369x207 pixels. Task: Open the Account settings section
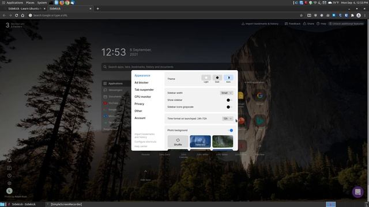tap(140, 118)
